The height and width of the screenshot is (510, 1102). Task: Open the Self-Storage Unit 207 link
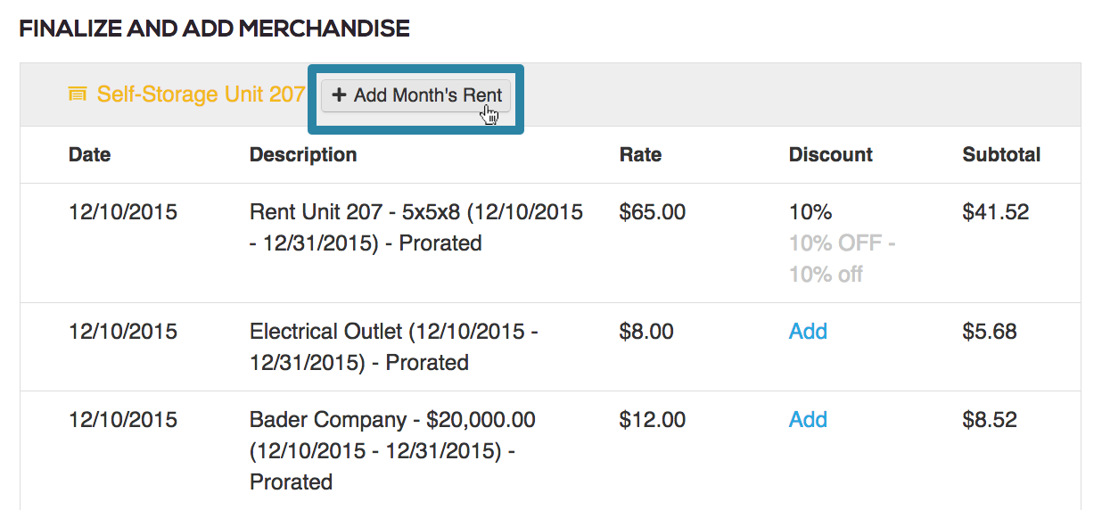tap(201, 95)
